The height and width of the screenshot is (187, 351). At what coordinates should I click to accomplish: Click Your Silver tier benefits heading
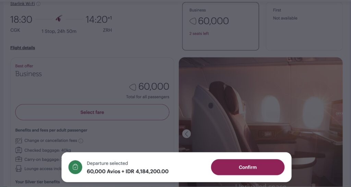(x=37, y=182)
